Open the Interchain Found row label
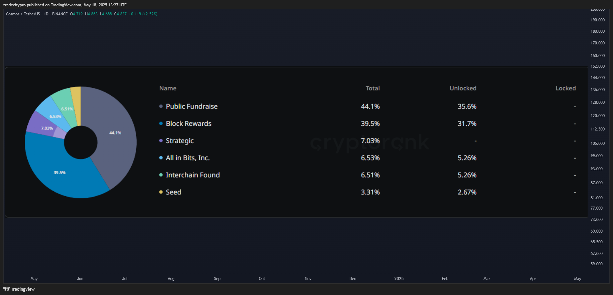The image size is (613, 295). (193, 175)
